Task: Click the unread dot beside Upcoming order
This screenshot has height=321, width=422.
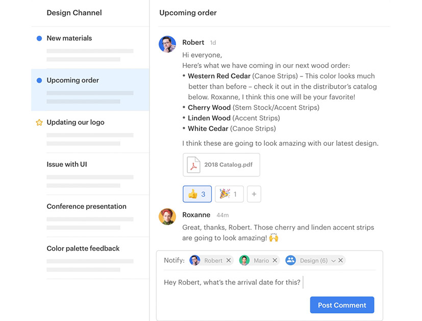Action: 39,81
